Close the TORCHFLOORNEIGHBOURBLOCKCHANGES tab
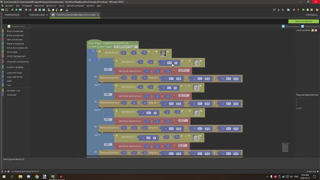 (98, 15)
